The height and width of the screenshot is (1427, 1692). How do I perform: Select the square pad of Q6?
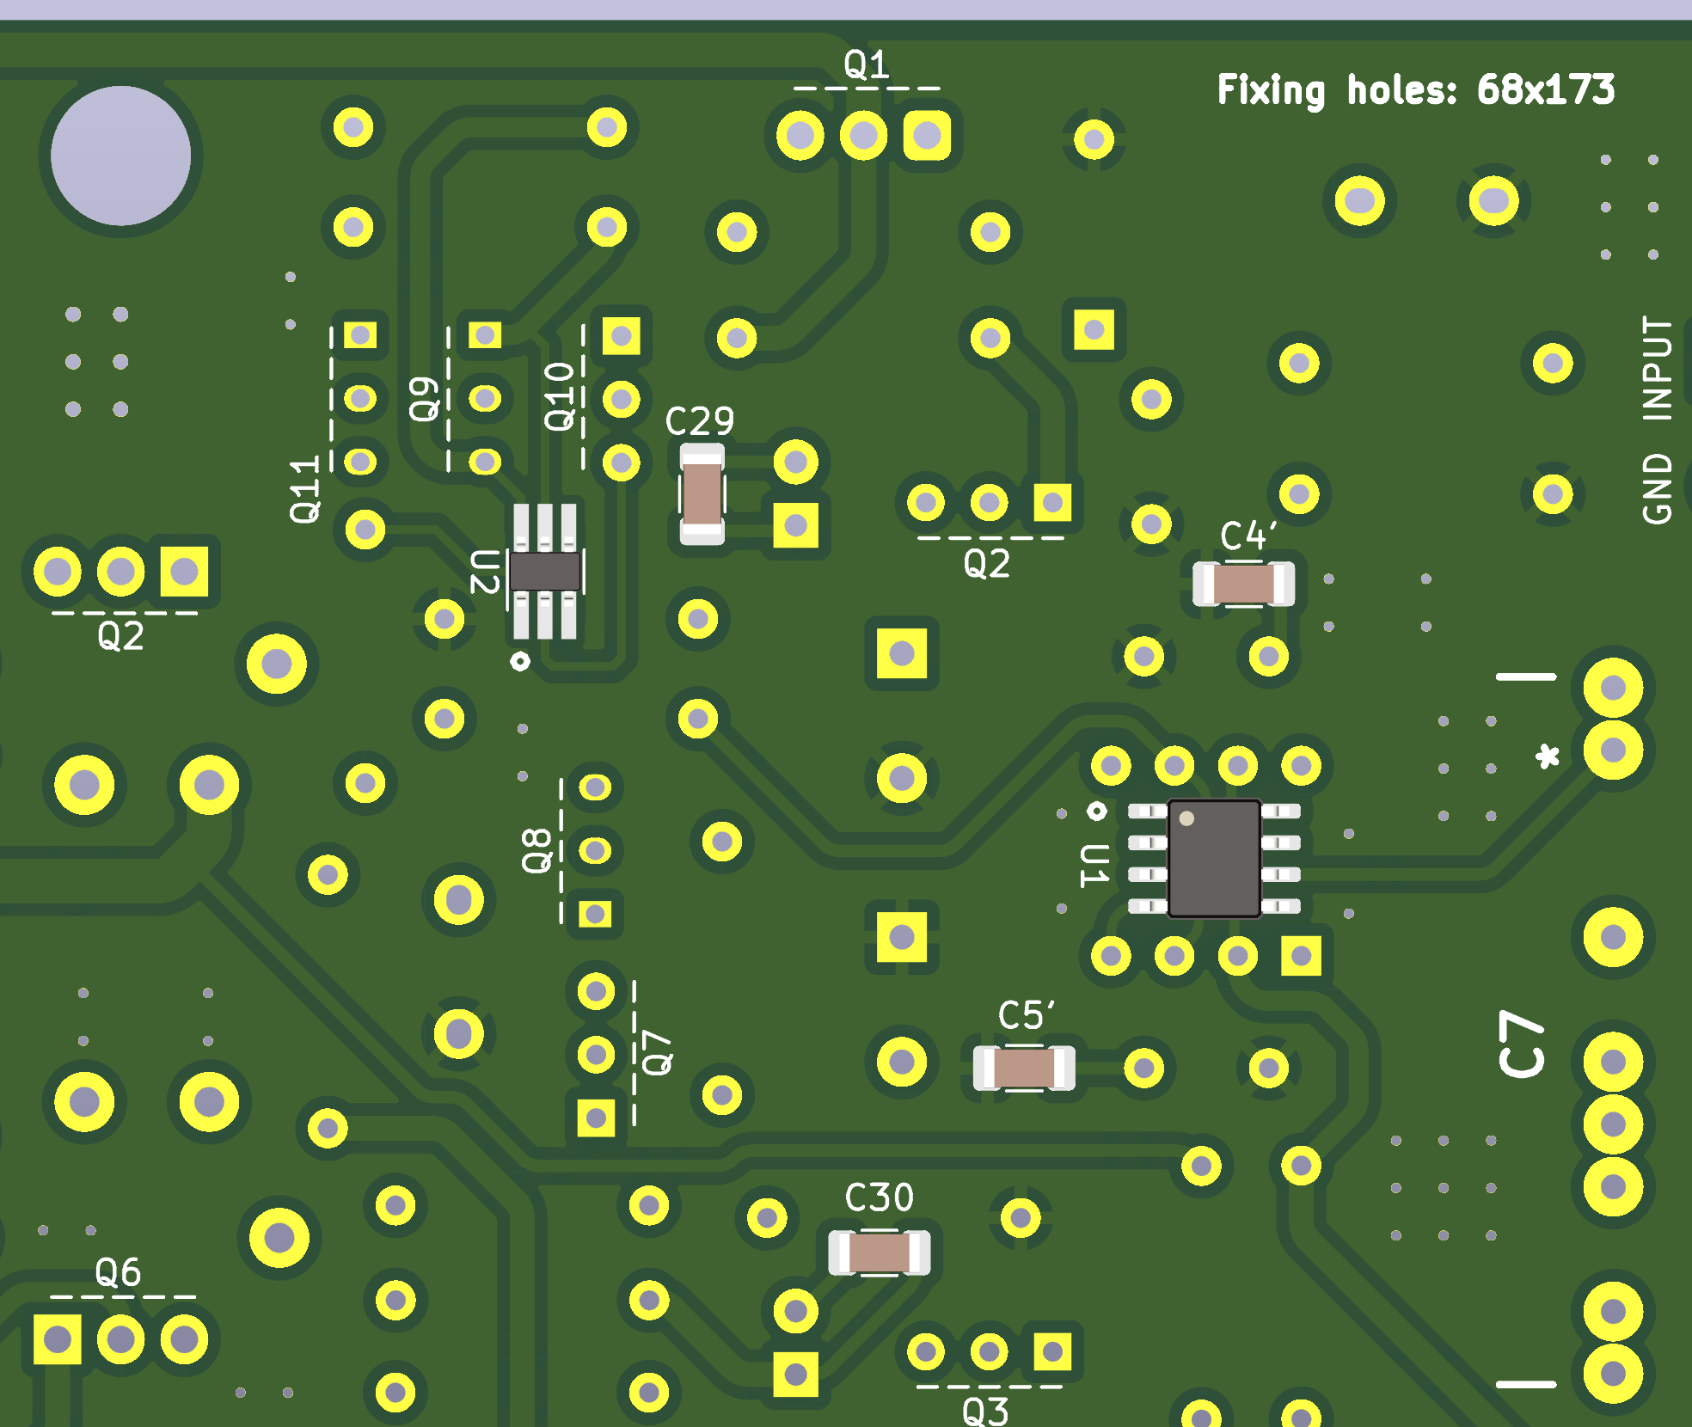pyautogui.click(x=58, y=1339)
